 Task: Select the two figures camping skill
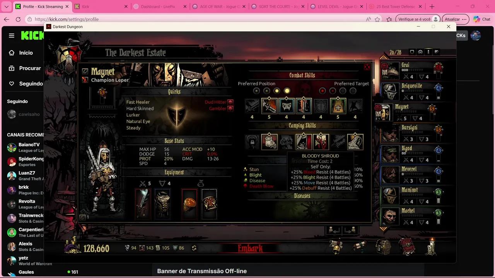click(287, 142)
